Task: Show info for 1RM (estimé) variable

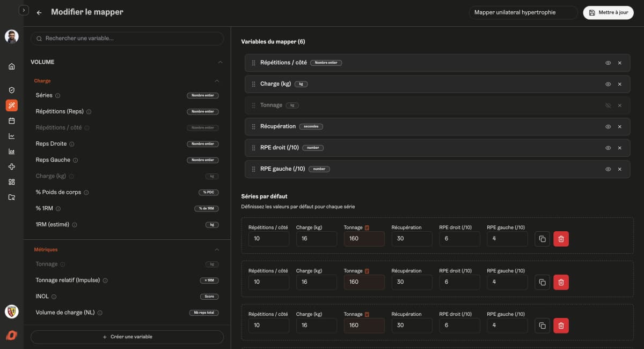Action: click(75, 225)
